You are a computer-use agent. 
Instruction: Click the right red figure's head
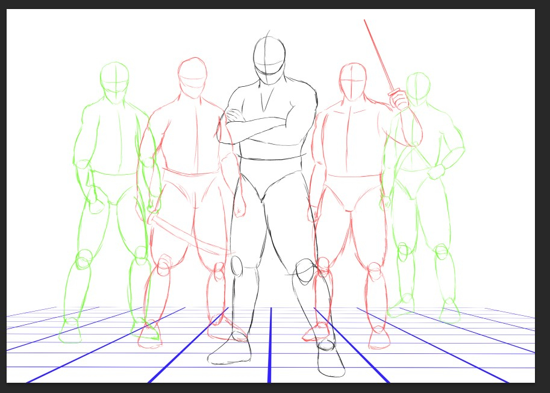pyautogui.click(x=353, y=80)
